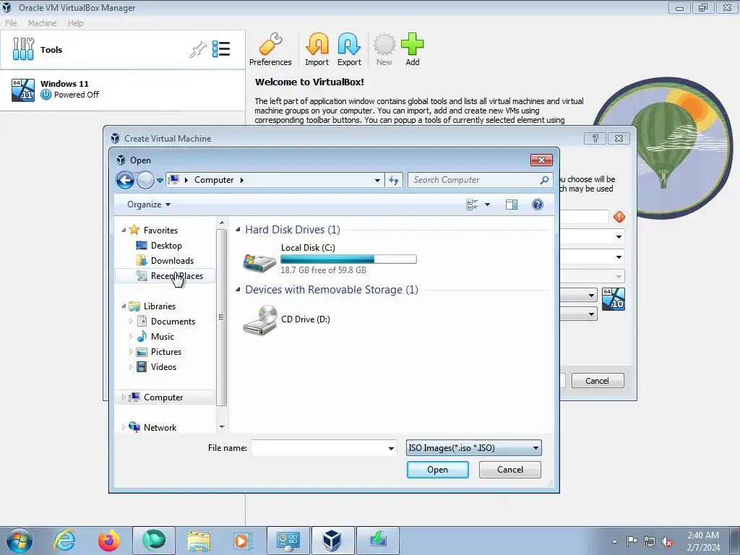The image size is (740, 555).
Task: Select the CD Drive (D:) icon
Action: click(x=259, y=319)
